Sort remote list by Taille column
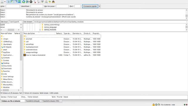Image resolution: width=188 pixels, height=106 pixels. 59,33
